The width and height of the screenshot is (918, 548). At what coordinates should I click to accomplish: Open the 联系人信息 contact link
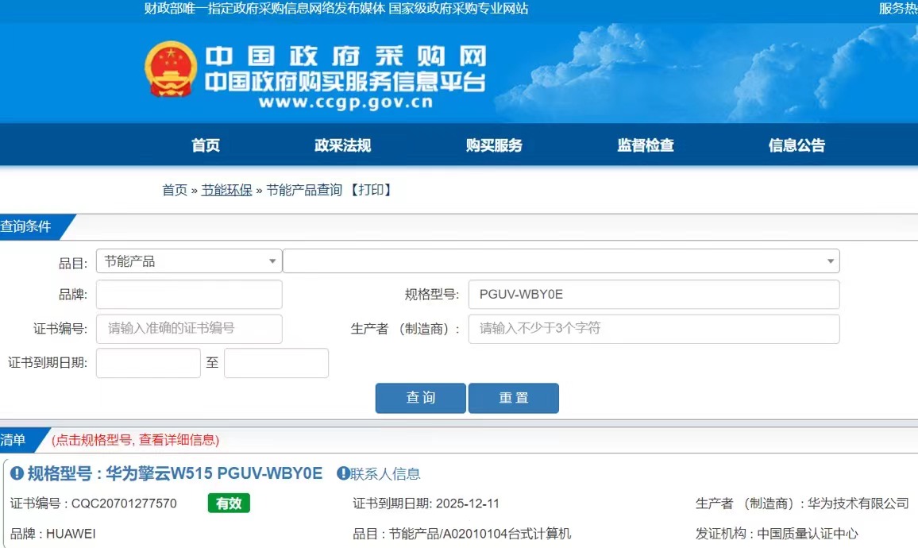[x=385, y=473]
